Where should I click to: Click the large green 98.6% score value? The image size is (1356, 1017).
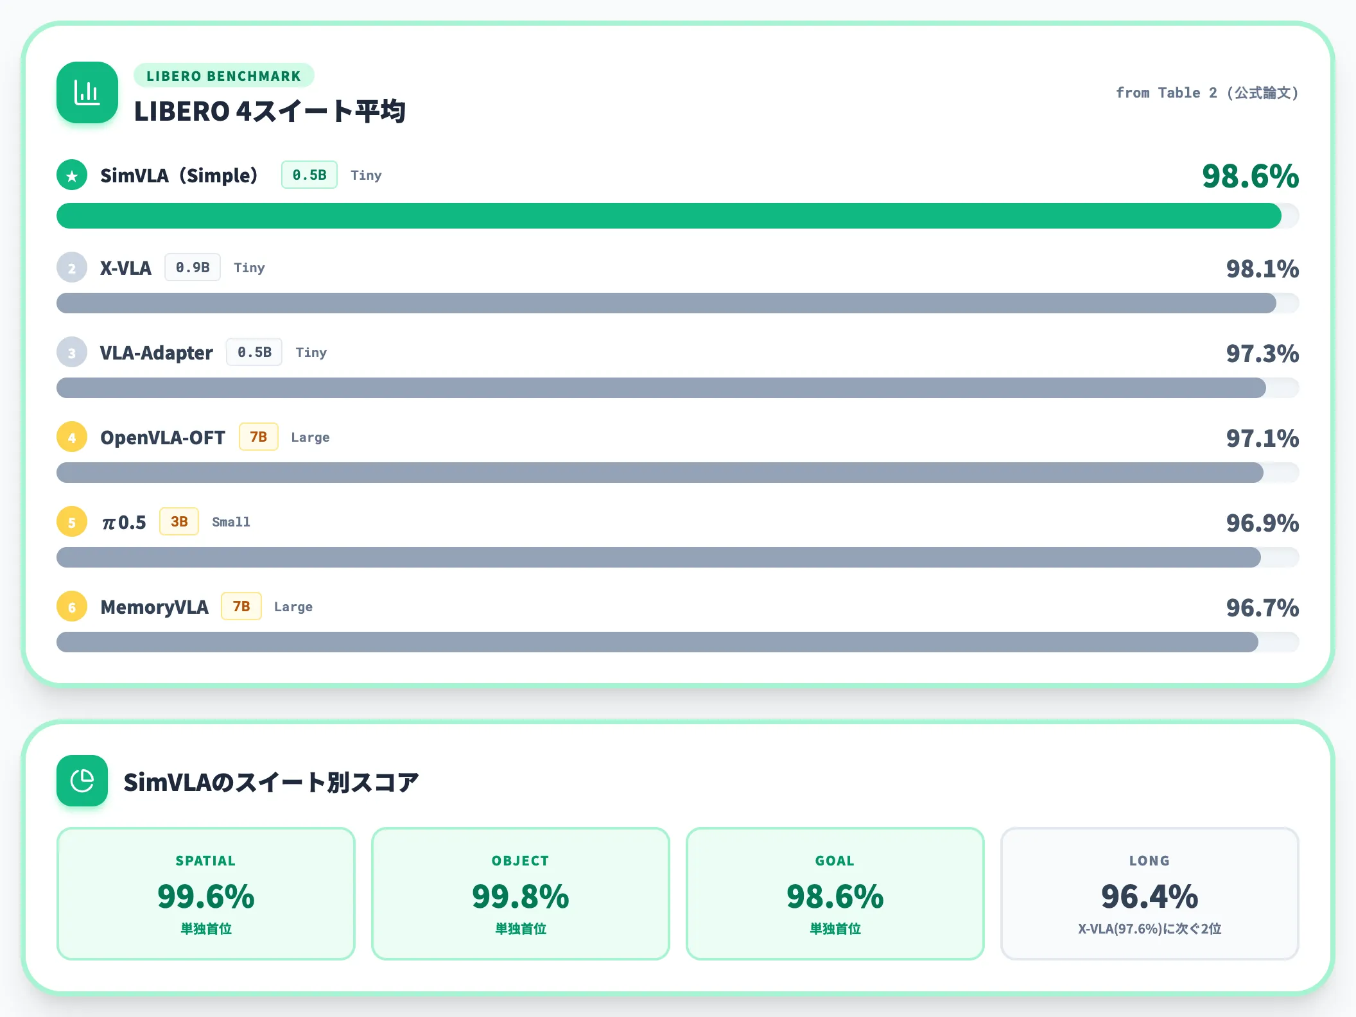pos(1250,176)
